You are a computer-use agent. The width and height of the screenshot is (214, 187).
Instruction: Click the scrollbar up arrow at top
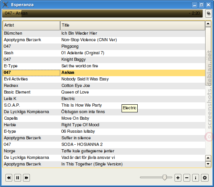[208, 24]
